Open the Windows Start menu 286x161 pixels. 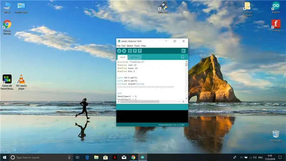pyautogui.click(x=5, y=157)
